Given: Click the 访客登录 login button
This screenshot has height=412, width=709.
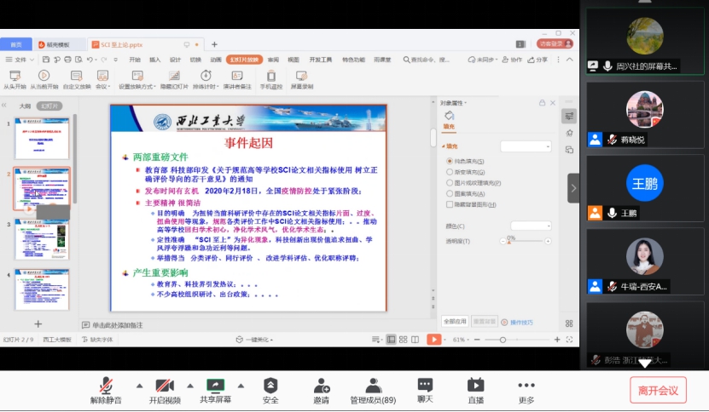Looking at the screenshot, I should 555,43.
